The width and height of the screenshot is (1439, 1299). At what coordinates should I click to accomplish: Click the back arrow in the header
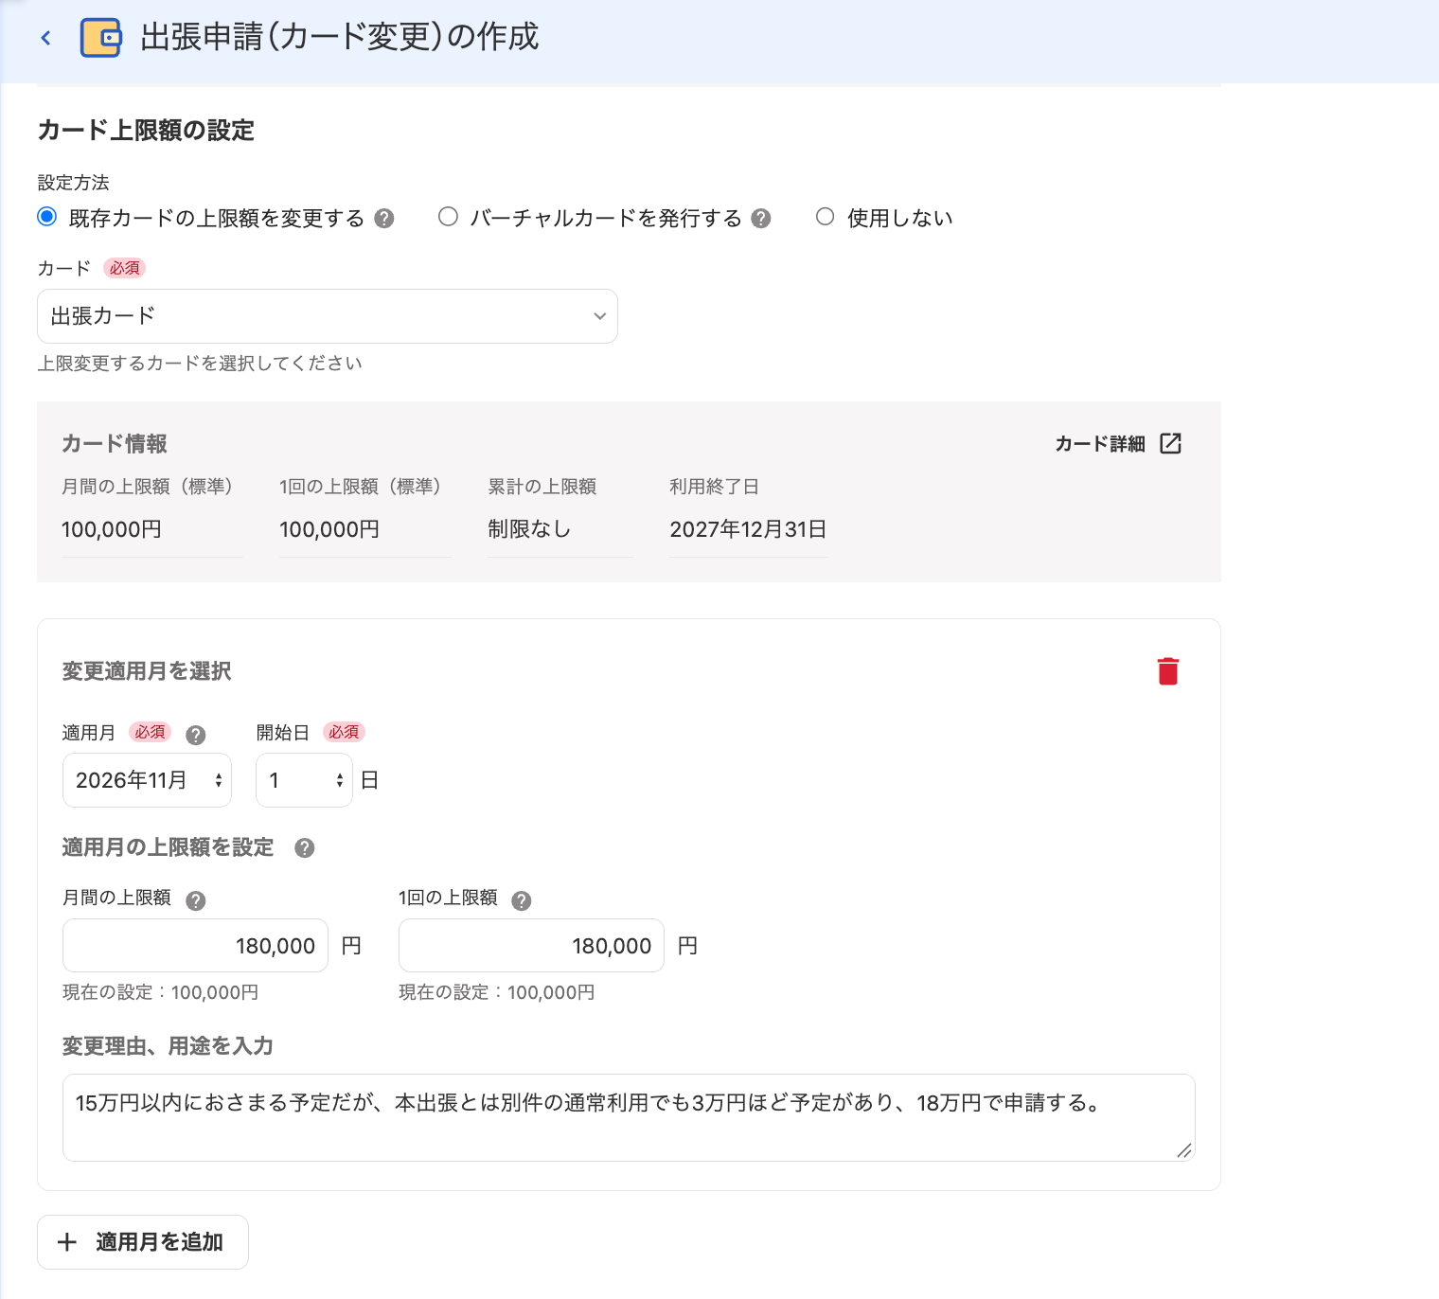click(45, 38)
